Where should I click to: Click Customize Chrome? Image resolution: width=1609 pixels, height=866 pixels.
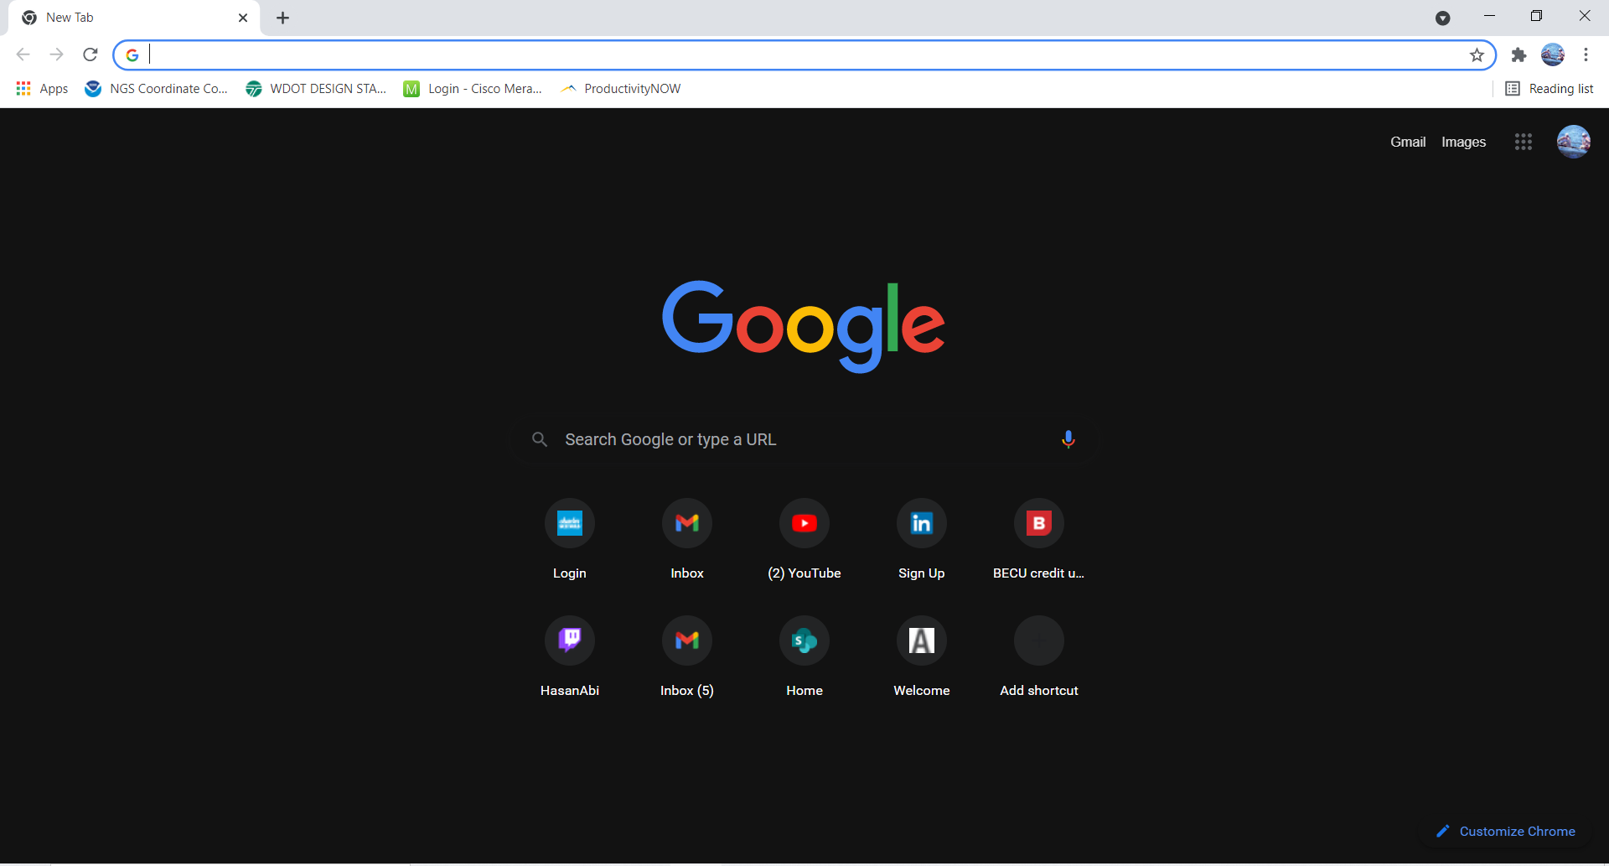click(x=1505, y=832)
